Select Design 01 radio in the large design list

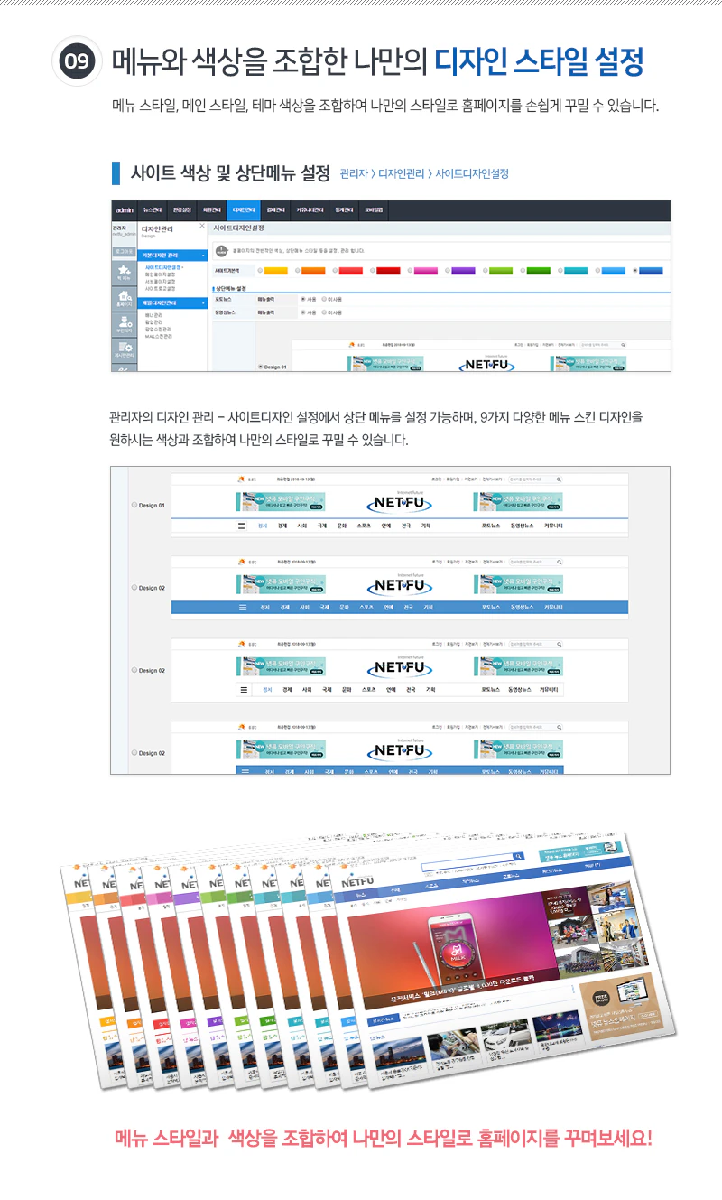[x=134, y=506]
